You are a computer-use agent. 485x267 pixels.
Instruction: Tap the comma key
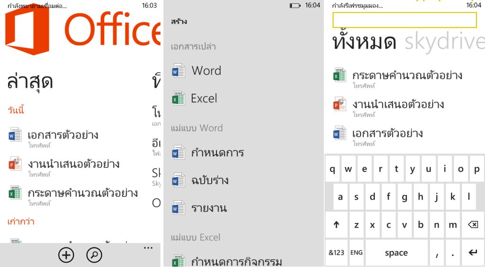[x=437, y=253]
